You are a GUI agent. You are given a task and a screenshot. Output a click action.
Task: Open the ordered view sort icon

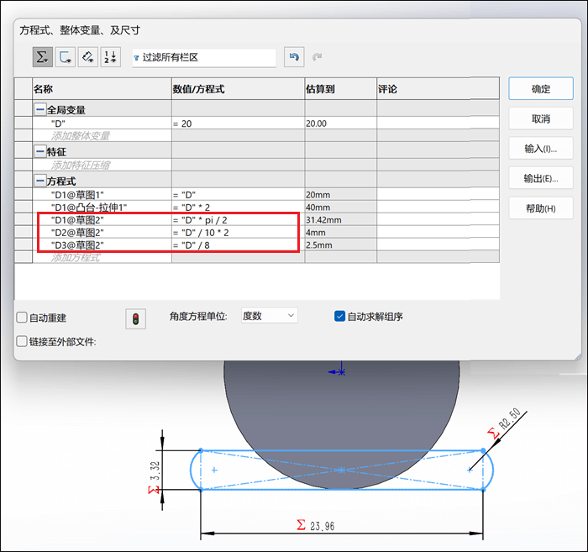point(111,57)
